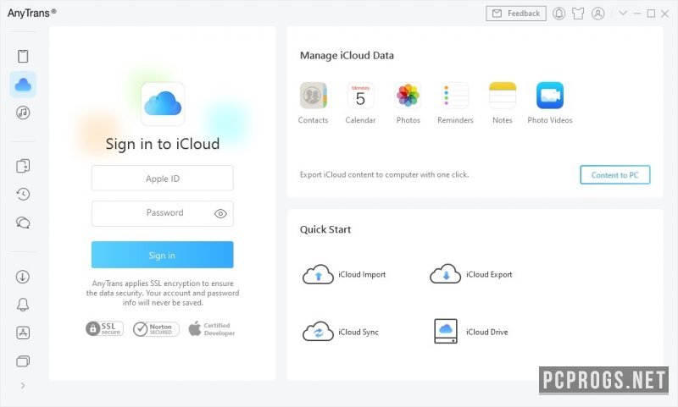
Task: Open the App Downloader sidebar icon
Action: pos(23,333)
